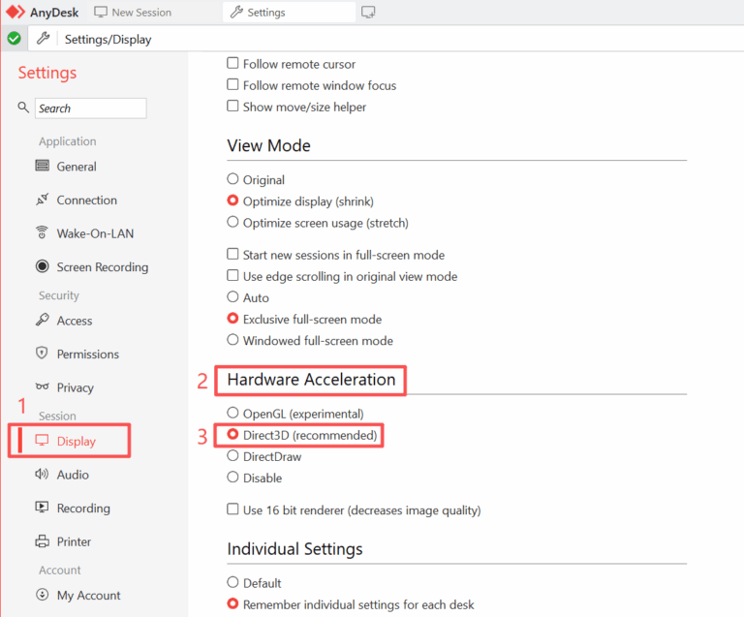Toggle Show move/size helper checkbox
The height and width of the screenshot is (617, 744).
(x=232, y=106)
